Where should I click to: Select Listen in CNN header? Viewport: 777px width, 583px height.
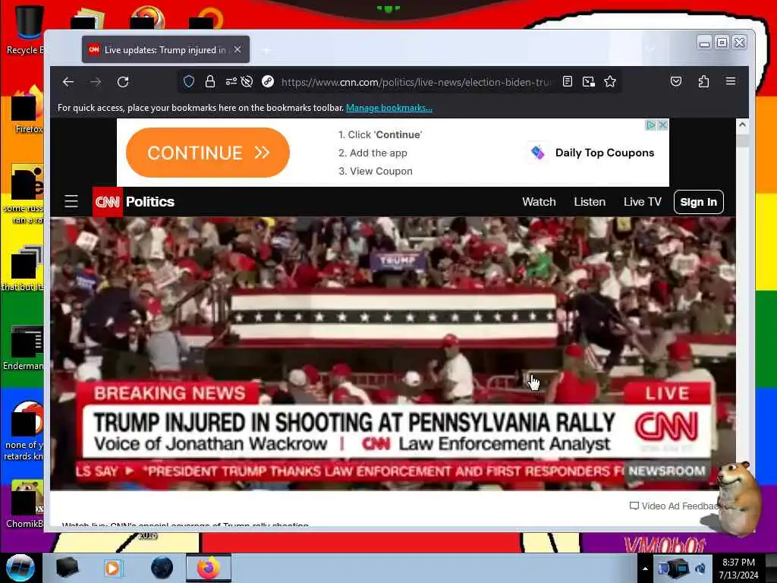coord(590,202)
